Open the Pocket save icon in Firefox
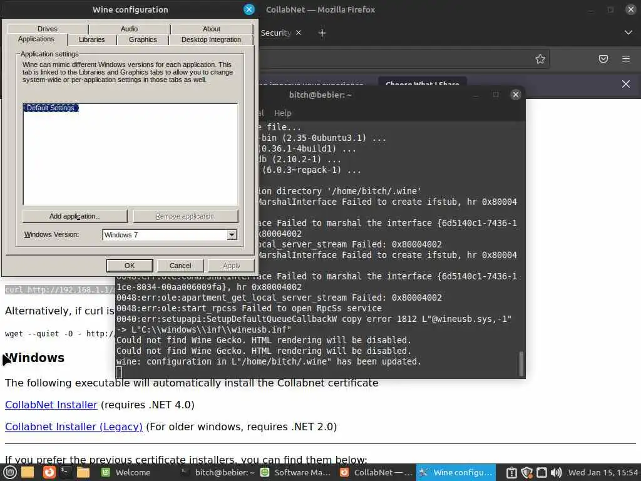 pyautogui.click(x=603, y=59)
